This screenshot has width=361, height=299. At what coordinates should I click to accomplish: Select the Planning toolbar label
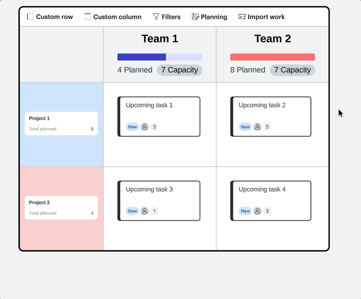[x=214, y=17]
